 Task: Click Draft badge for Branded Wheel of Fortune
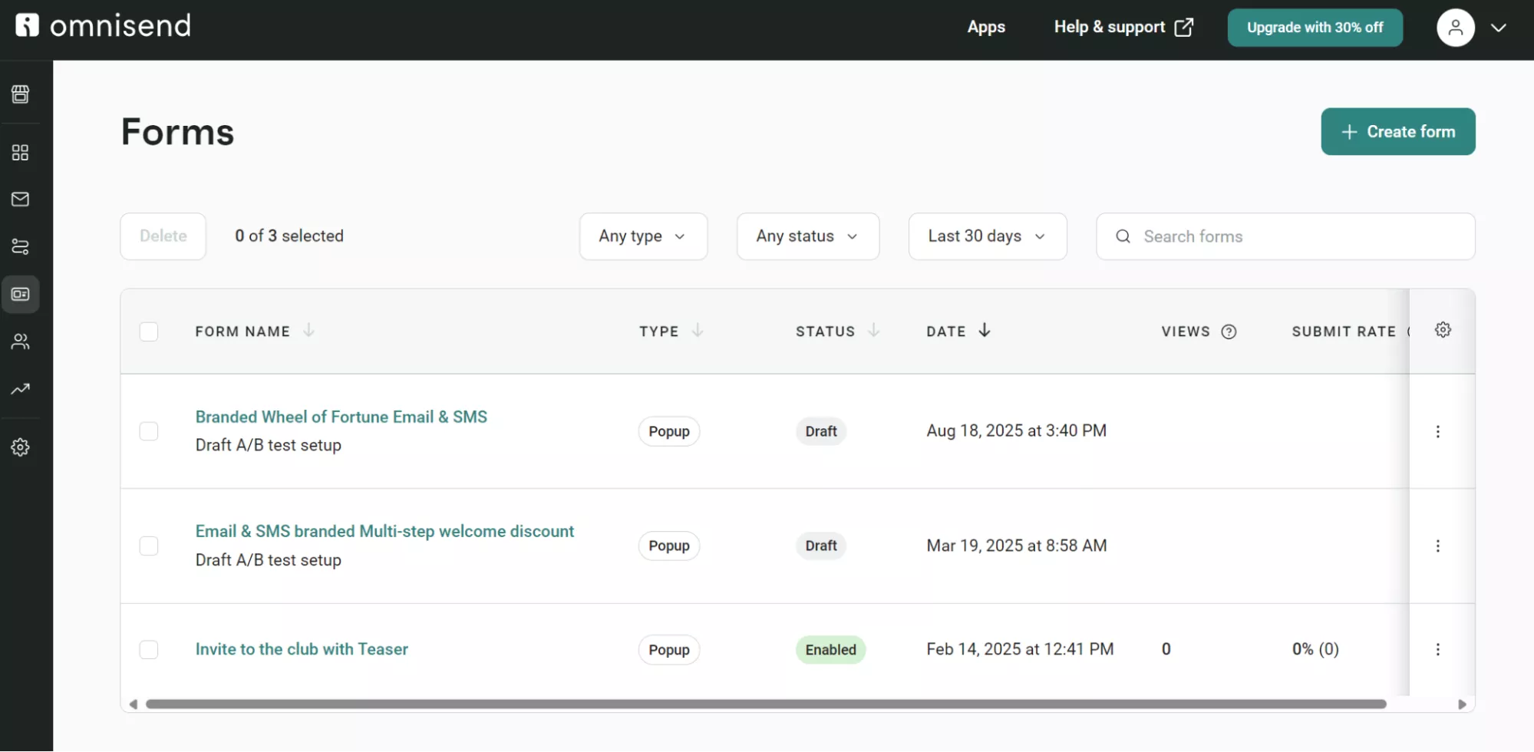[821, 431]
